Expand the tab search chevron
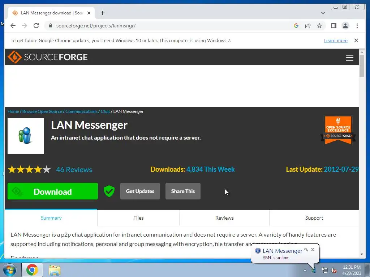 pos(323,13)
